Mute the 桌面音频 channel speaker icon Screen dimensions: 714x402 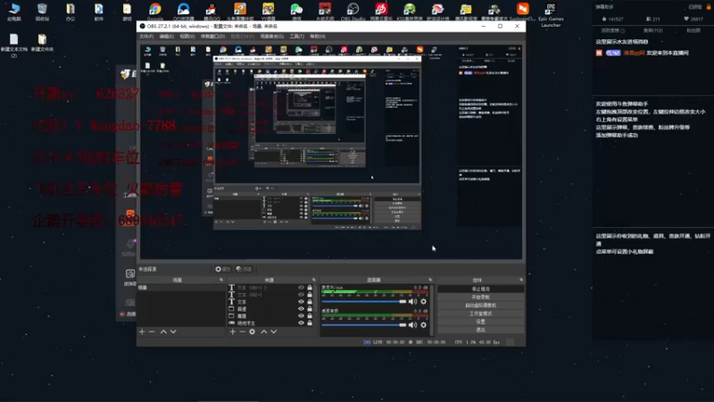(x=412, y=325)
